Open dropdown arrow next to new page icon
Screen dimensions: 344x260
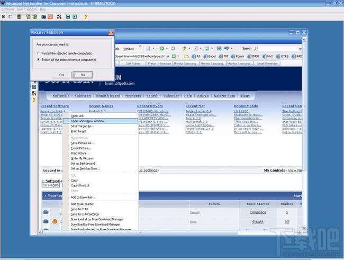[153, 48]
